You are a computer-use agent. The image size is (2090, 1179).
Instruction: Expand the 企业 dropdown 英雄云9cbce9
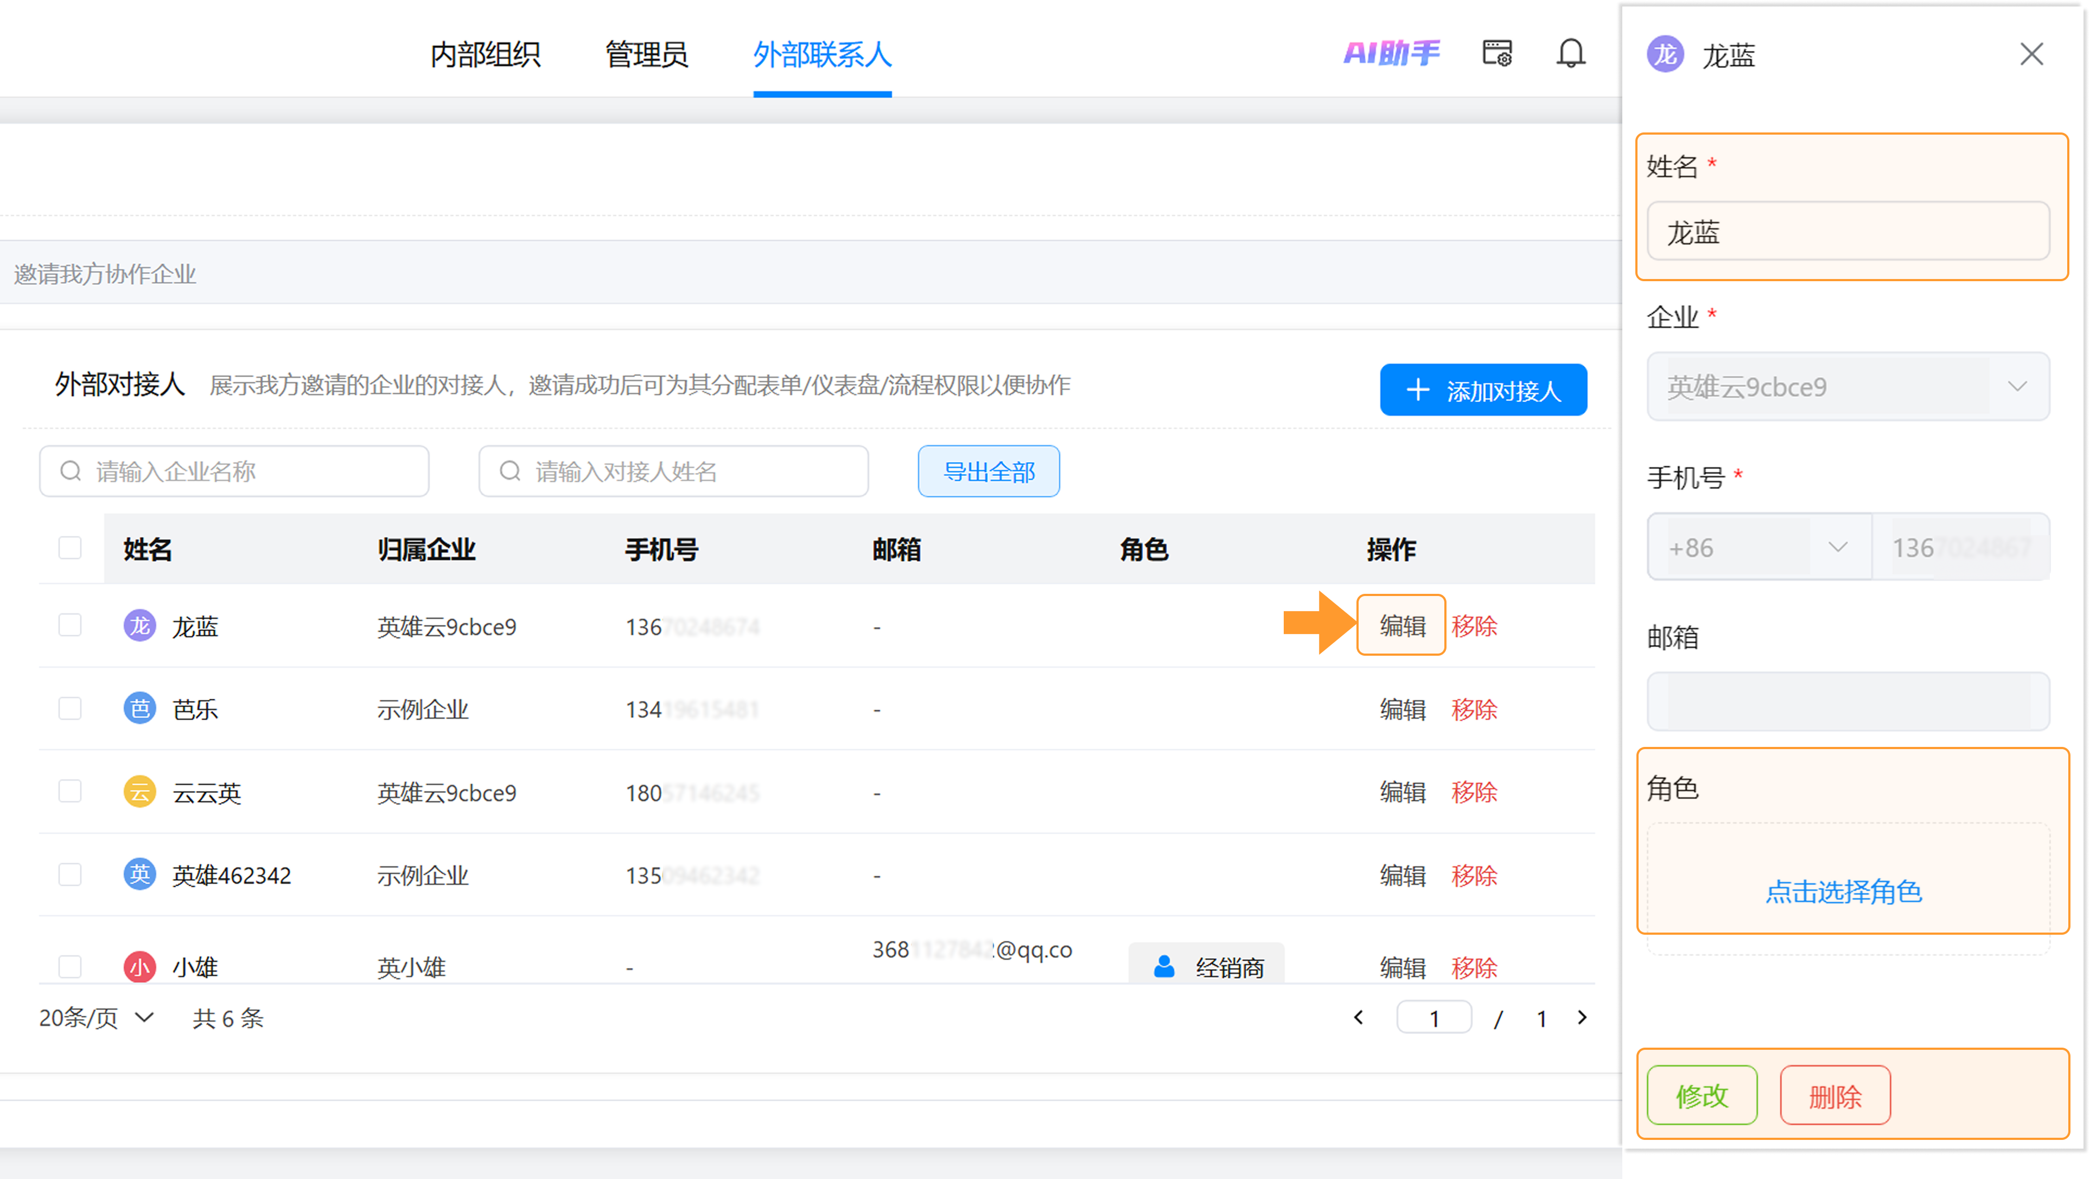click(x=1848, y=386)
